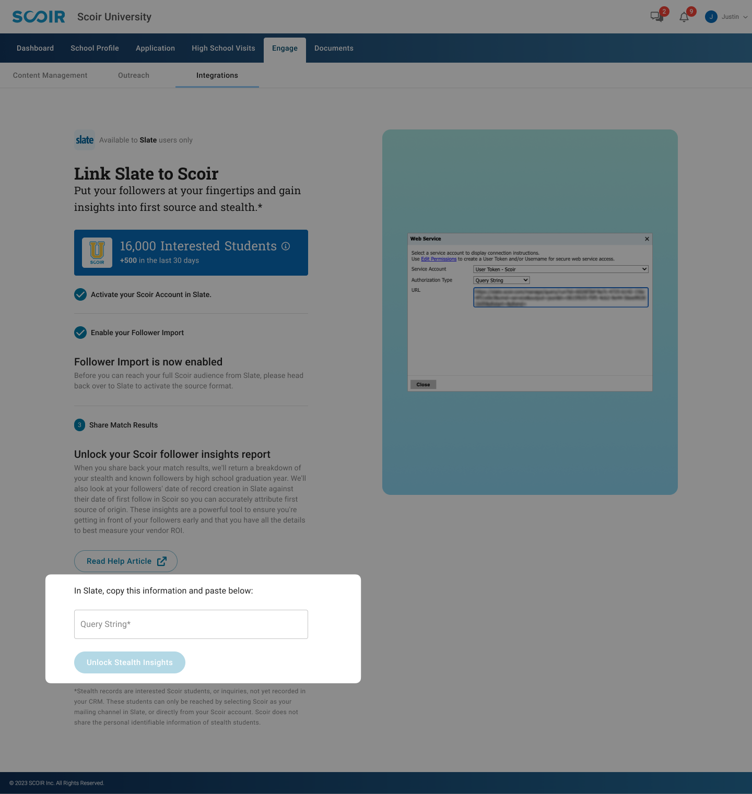Click the URL text box in Web Service
The image size is (752, 794).
tap(561, 297)
